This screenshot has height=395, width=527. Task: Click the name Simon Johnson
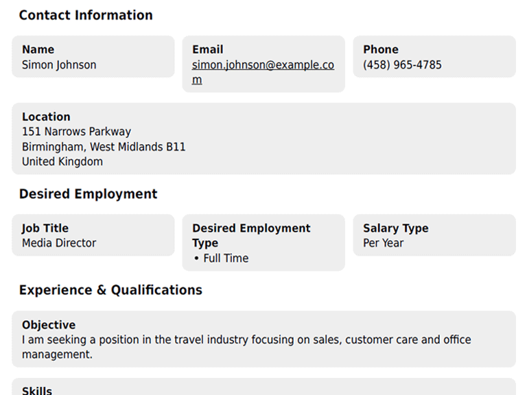[59, 65]
